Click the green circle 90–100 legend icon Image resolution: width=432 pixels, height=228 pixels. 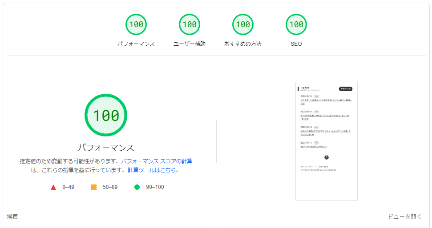tap(137, 187)
